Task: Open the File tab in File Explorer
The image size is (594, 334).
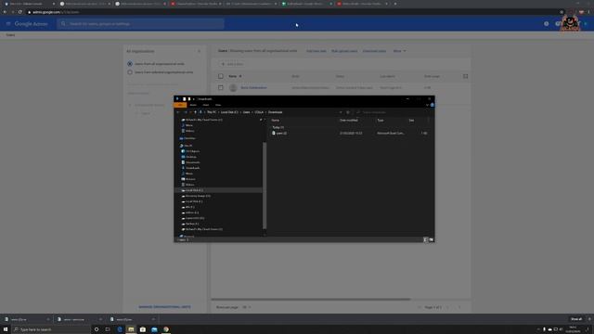Action: coord(180,105)
